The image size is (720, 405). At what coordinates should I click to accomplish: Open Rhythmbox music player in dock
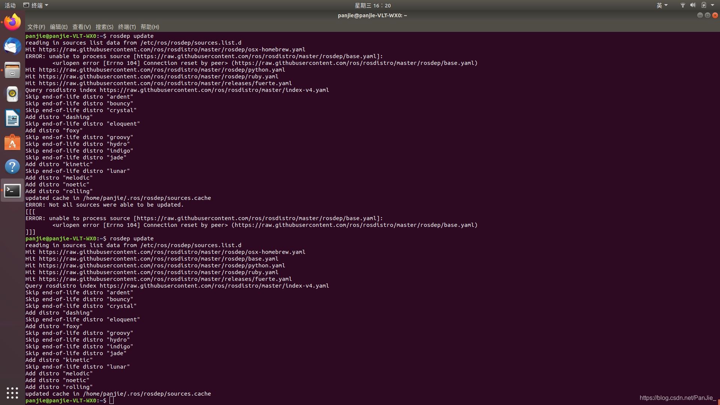pos(12,94)
